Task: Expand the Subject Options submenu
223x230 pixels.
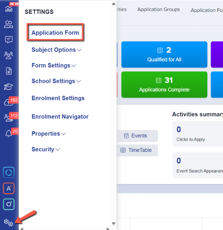Action: 56,50
